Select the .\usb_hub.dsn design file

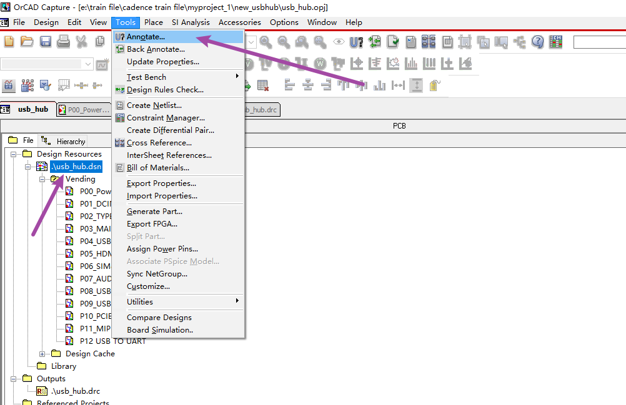[x=76, y=167]
